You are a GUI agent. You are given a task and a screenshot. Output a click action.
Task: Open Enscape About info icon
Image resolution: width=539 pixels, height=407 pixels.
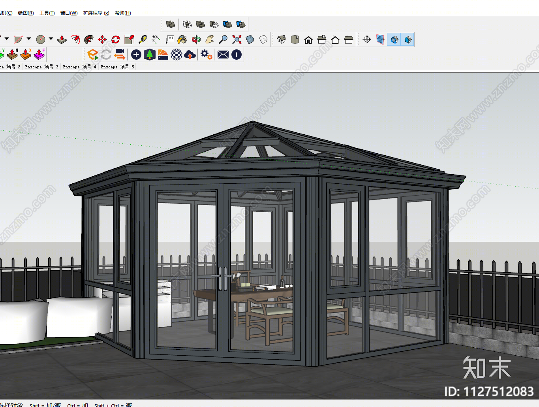[237, 55]
